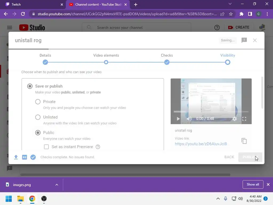Viewport: 273px width, 205px height.
Task: Open the channel account avatar
Action: click(x=262, y=27)
